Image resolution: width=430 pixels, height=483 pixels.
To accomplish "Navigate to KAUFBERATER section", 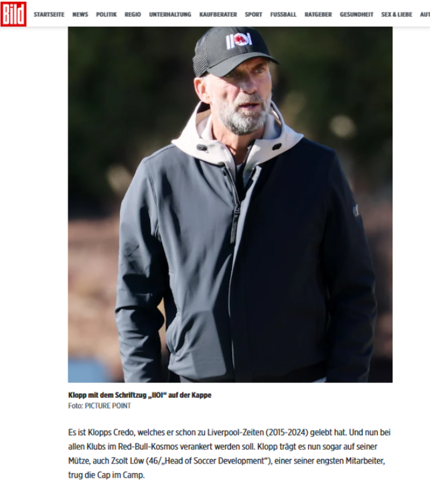I will 218,15.
